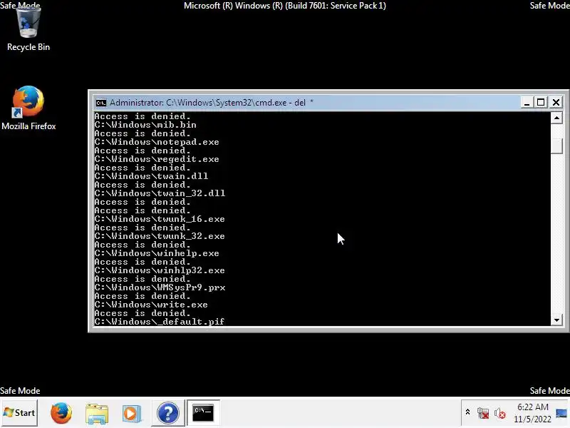Maximize the cmd.exe window
This screenshot has height=428, width=570.
[541, 103]
